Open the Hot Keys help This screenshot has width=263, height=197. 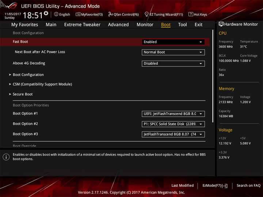coord(198,15)
